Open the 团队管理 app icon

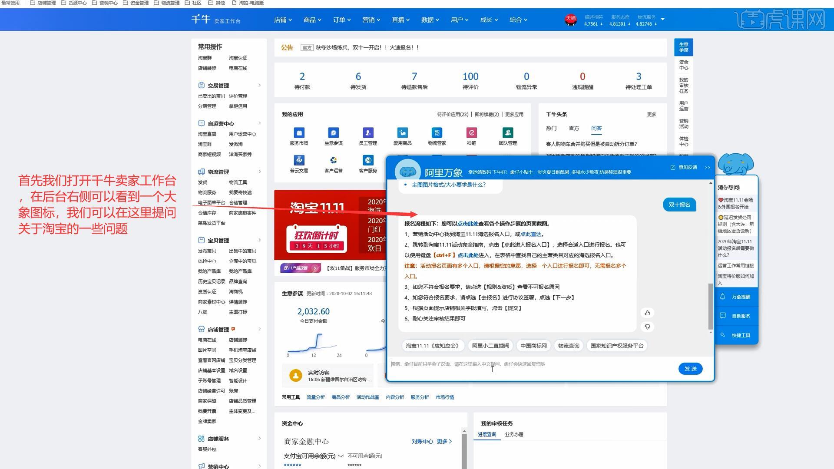(508, 133)
